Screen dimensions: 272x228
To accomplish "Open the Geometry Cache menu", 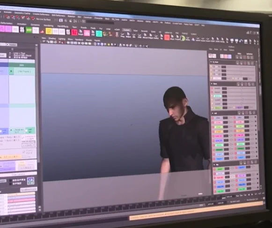I will [22, 13].
